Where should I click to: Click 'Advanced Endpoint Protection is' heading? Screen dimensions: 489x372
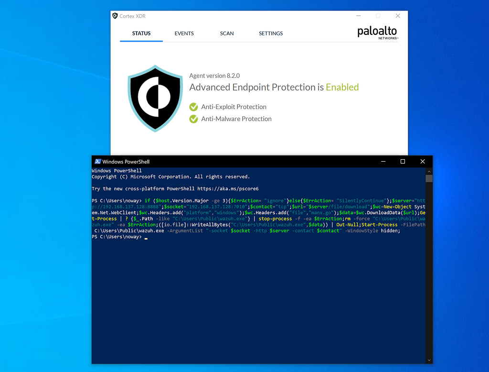coord(256,87)
